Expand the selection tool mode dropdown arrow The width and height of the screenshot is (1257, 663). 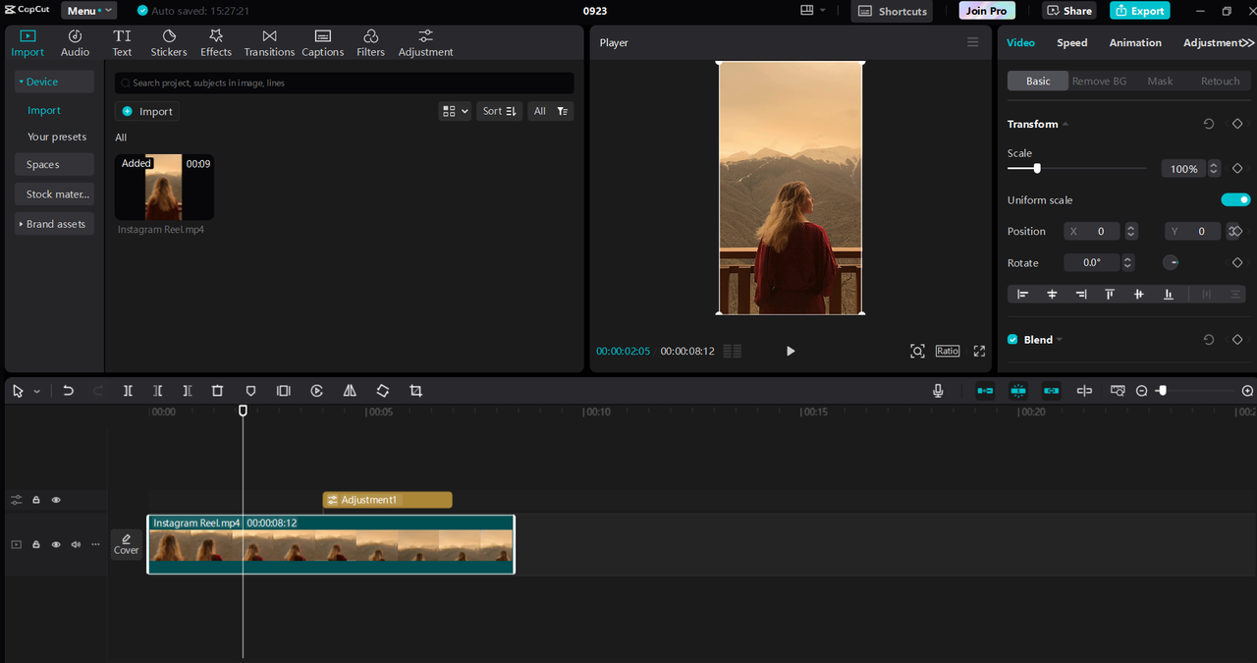[x=37, y=391]
